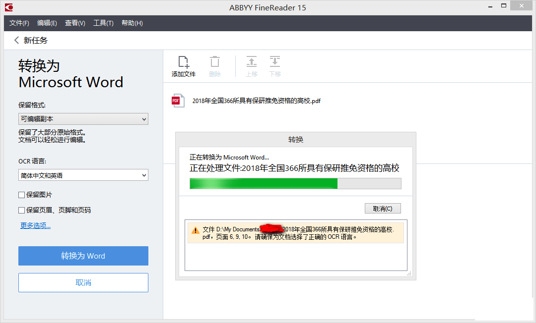This screenshot has height=323, width=536.
Task: Open the 编辑(E) menu
Action: pos(47,23)
